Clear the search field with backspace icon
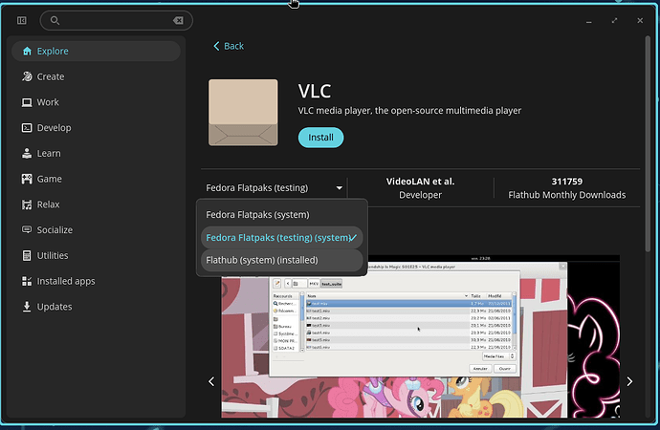 [178, 21]
